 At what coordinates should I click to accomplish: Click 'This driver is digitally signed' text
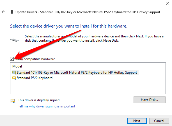tap(39, 100)
